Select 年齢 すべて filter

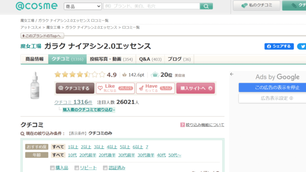[58, 155]
